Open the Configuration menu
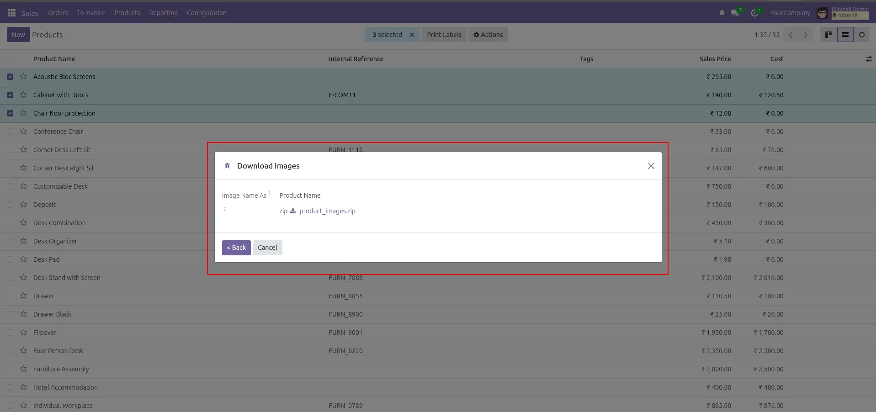The height and width of the screenshot is (412, 876). click(x=207, y=13)
